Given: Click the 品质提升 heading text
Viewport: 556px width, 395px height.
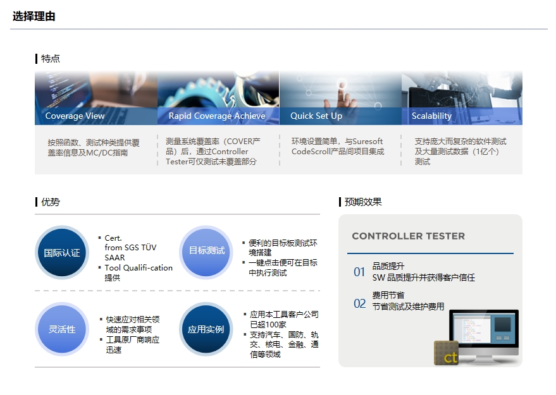Looking at the screenshot, I should click(388, 266).
